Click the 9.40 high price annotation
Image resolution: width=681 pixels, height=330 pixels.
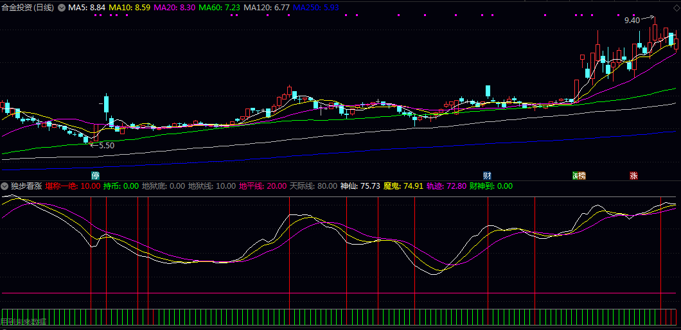click(632, 21)
